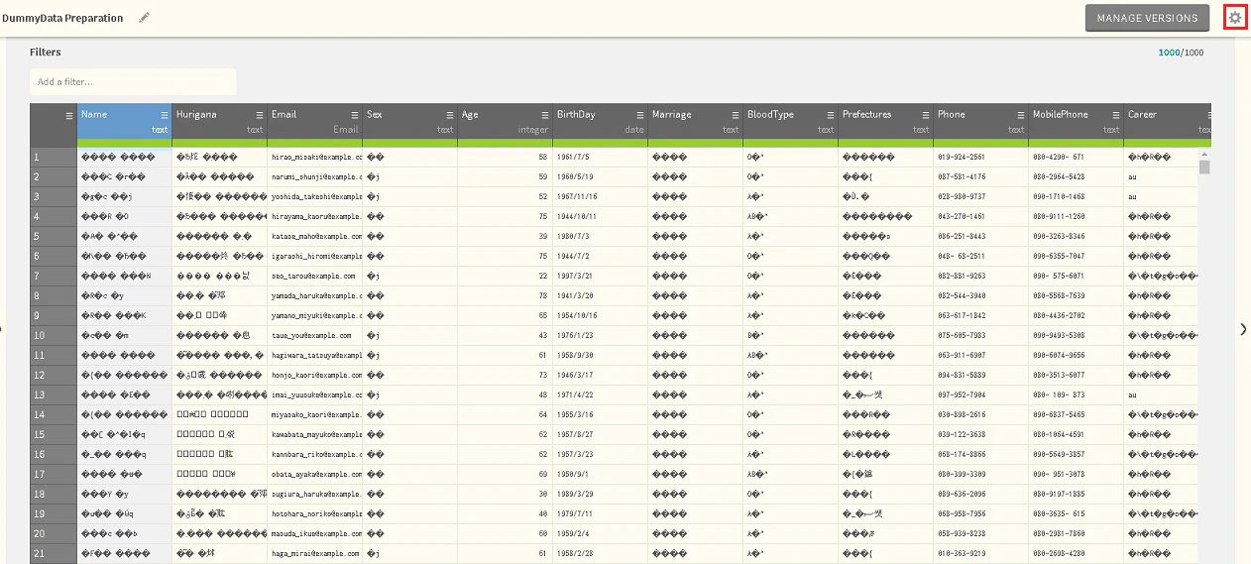
Task: Select row number 1
Action: (54, 158)
